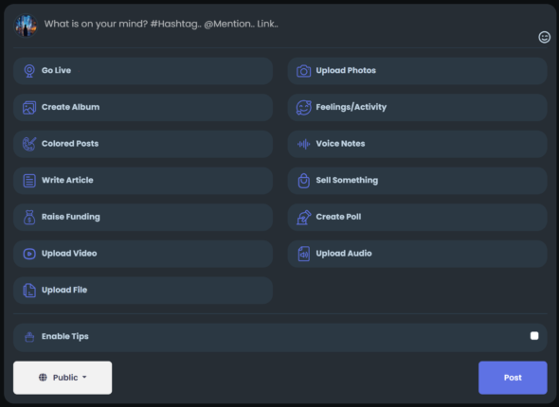
Task: Click the Sell Something shopping bag icon
Action: click(x=303, y=181)
